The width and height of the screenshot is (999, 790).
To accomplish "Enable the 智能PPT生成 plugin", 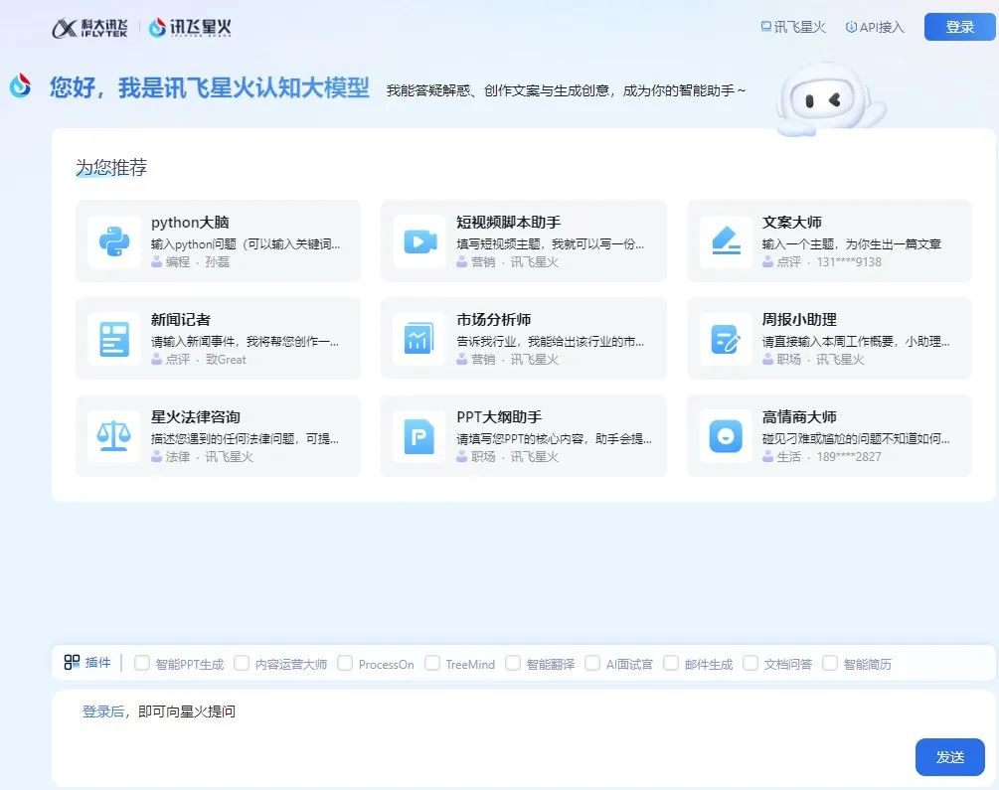I will [140, 663].
